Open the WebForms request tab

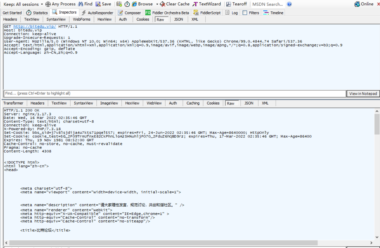[x=81, y=19]
